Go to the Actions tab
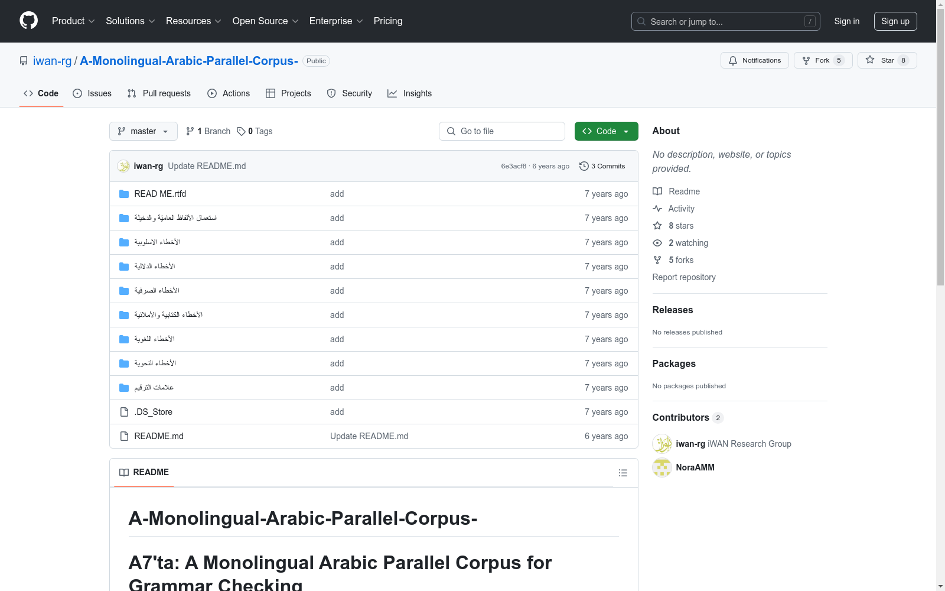The image size is (945, 591). coord(229,93)
